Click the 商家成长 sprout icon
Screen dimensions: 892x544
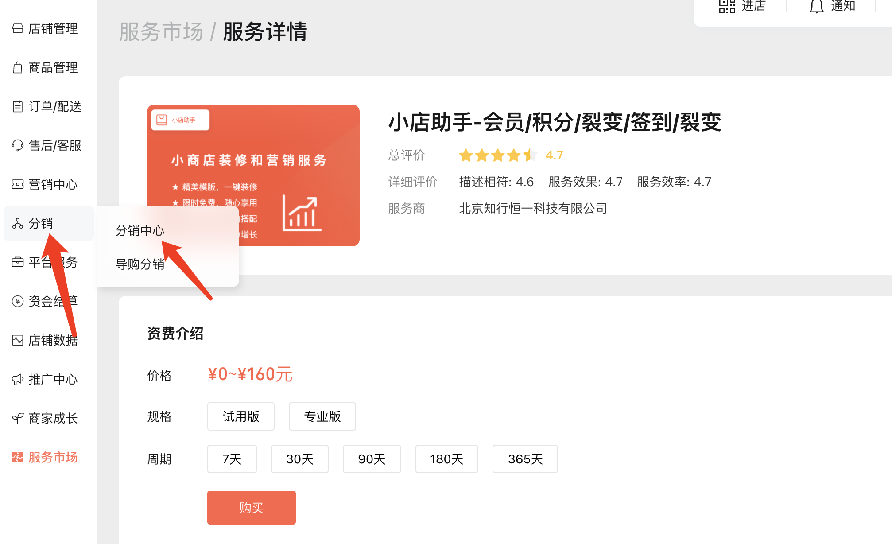tap(18, 418)
